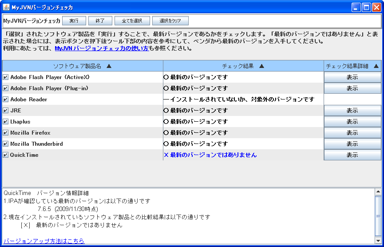Click 表示 button in Mozilla Firefox row
Screen dimensions: 384x247
[x=352, y=133]
